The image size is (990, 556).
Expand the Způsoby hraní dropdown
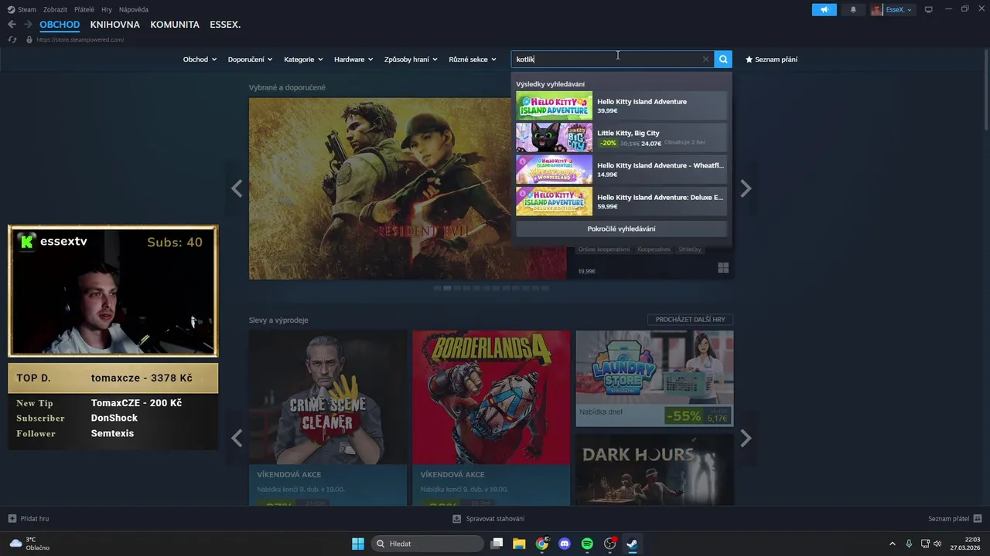[411, 59]
